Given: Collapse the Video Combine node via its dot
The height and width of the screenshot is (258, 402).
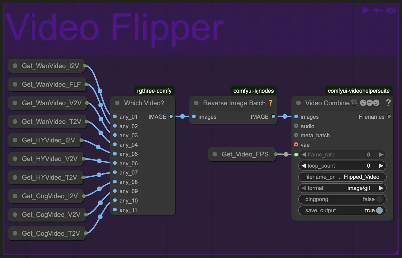Looking at the screenshot, I should [x=298, y=103].
